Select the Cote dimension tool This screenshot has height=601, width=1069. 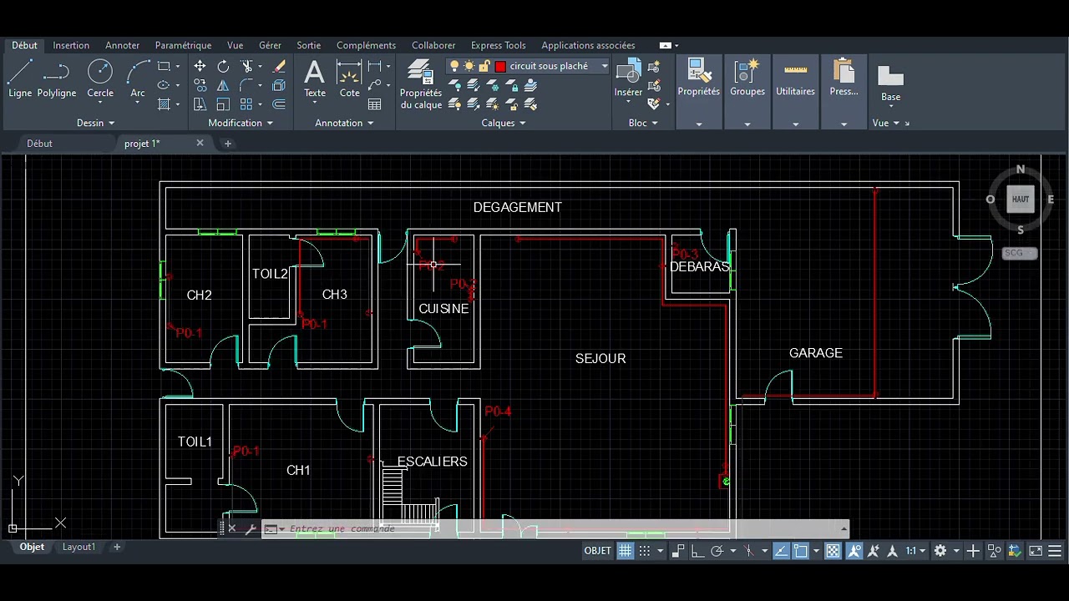349,78
